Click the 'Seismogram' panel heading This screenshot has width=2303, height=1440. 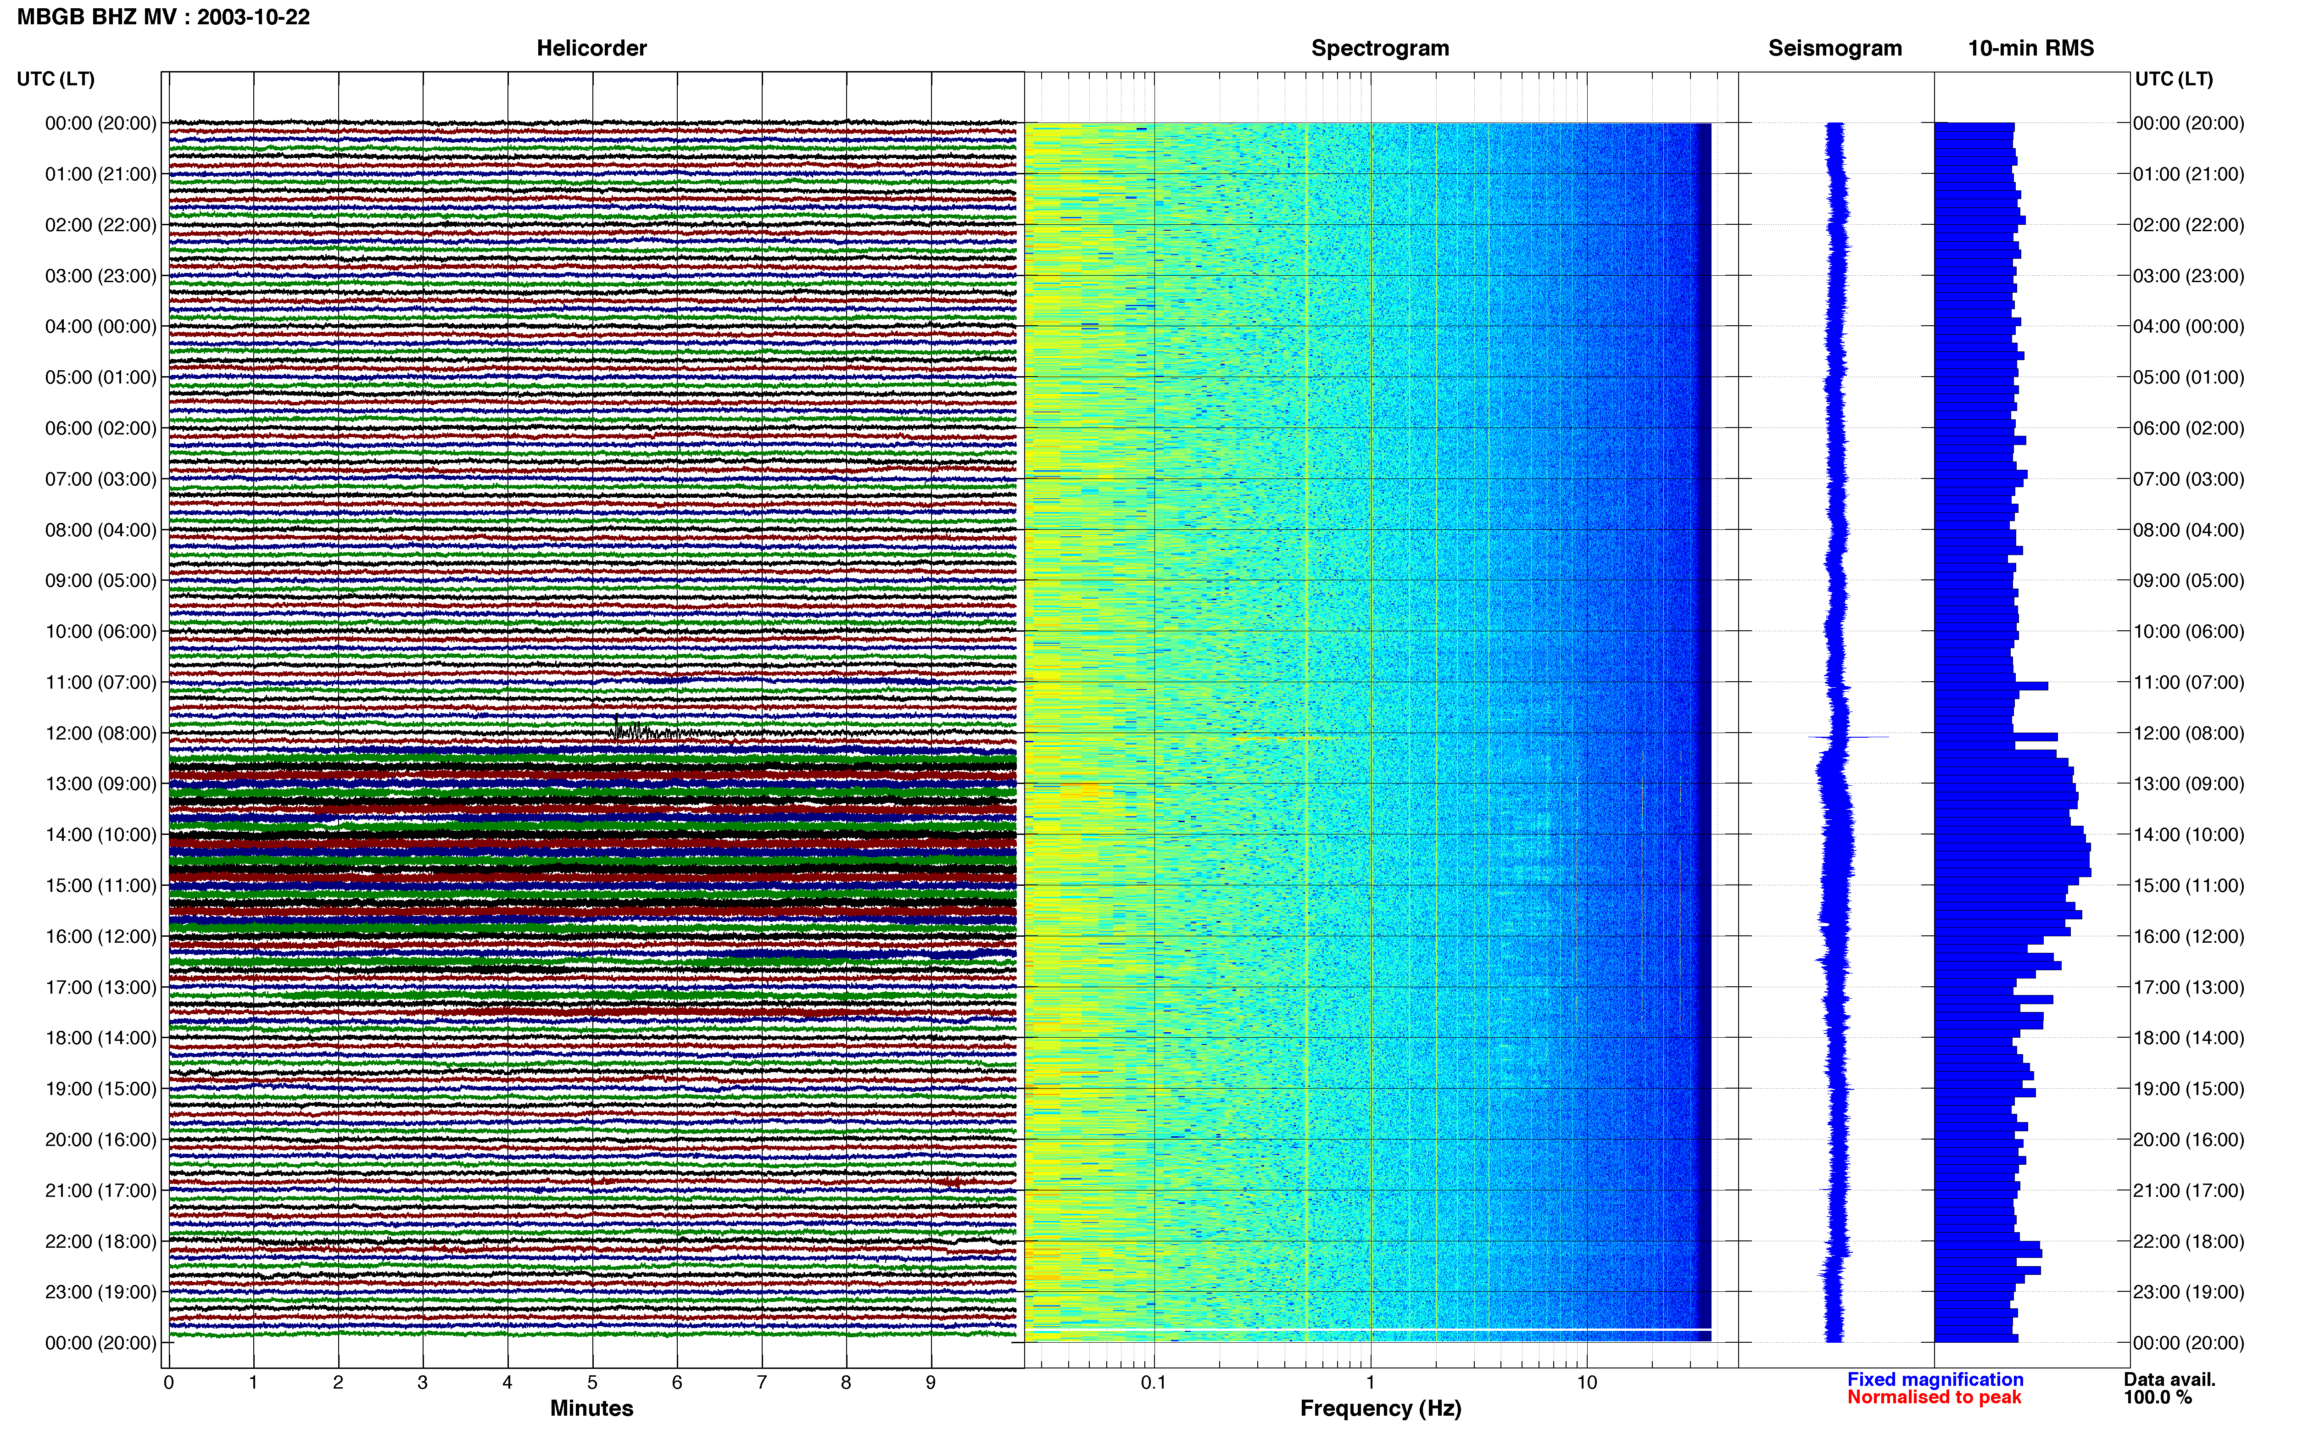click(x=1835, y=49)
